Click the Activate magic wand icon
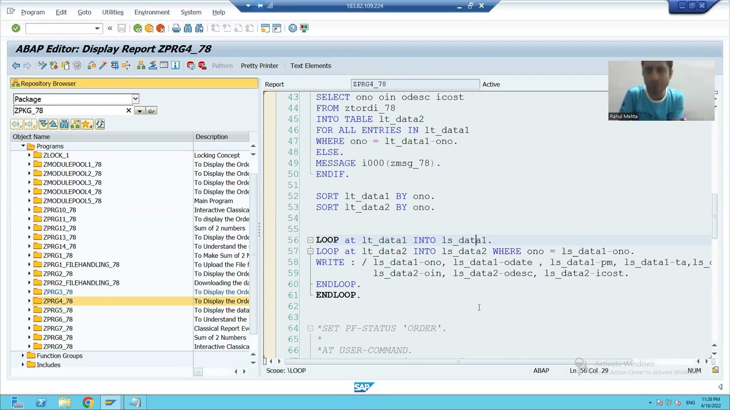This screenshot has height=410, width=730. click(103, 65)
